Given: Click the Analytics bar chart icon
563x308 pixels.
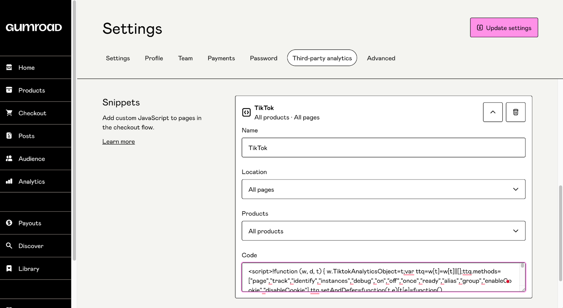Looking at the screenshot, I should (9, 181).
